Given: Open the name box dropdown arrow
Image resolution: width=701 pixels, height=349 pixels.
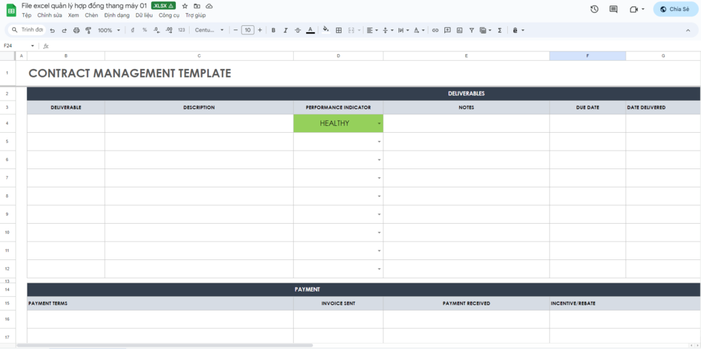Looking at the screenshot, I should pyautogui.click(x=33, y=46).
